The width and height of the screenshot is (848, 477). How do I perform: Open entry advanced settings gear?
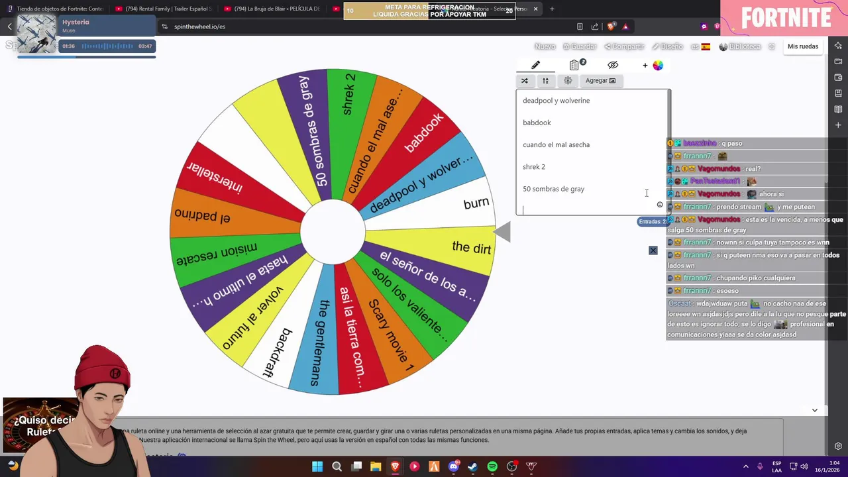coord(568,81)
